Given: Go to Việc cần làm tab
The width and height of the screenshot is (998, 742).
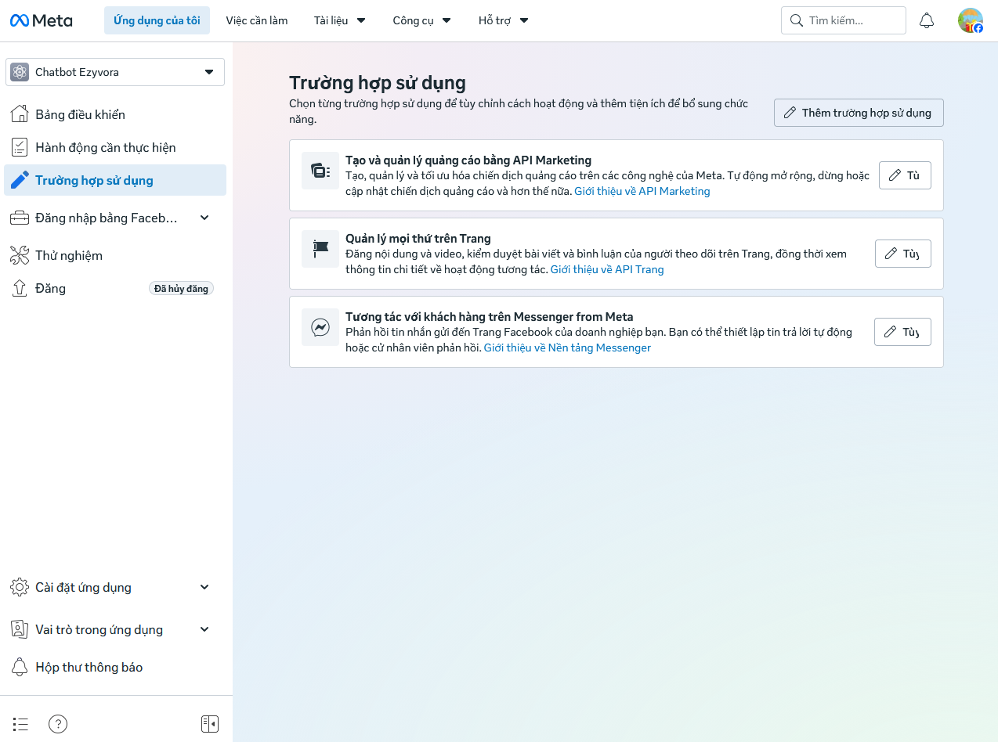Looking at the screenshot, I should [257, 20].
